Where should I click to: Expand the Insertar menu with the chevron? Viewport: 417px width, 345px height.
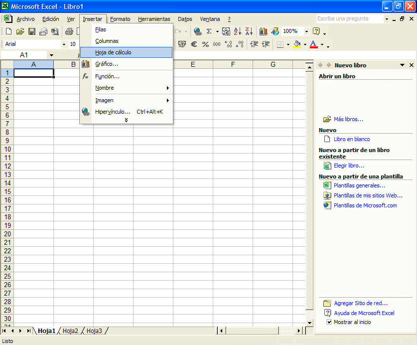127,120
